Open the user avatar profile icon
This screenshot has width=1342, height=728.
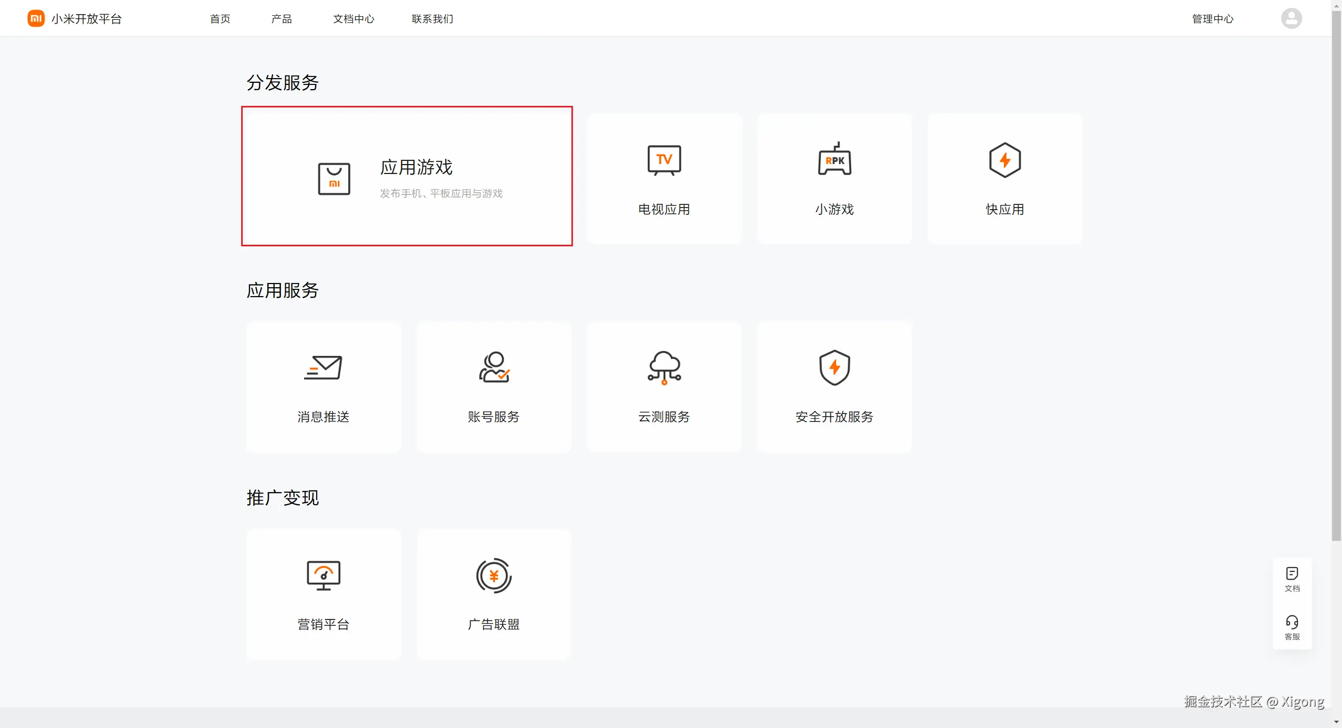pyautogui.click(x=1291, y=18)
